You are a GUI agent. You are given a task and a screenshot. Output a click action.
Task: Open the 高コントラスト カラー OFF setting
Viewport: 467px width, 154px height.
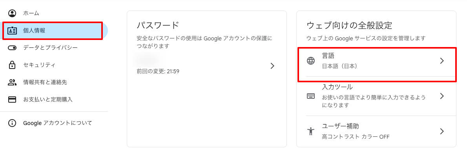coord(356,137)
